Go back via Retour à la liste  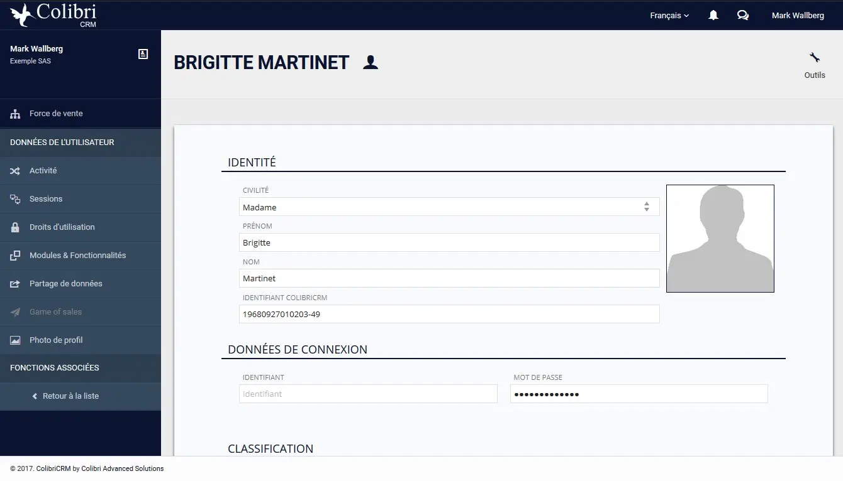pyautogui.click(x=81, y=396)
